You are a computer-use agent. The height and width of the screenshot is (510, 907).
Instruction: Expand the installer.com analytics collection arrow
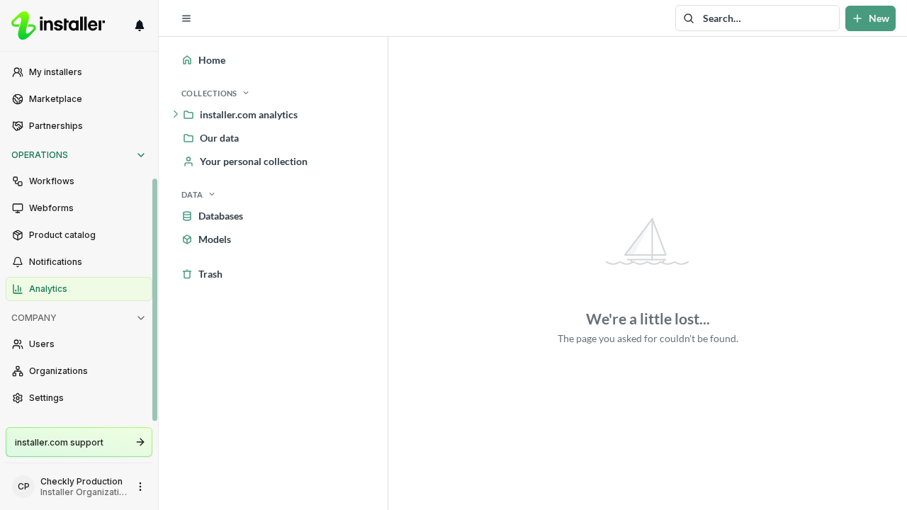coord(176,114)
